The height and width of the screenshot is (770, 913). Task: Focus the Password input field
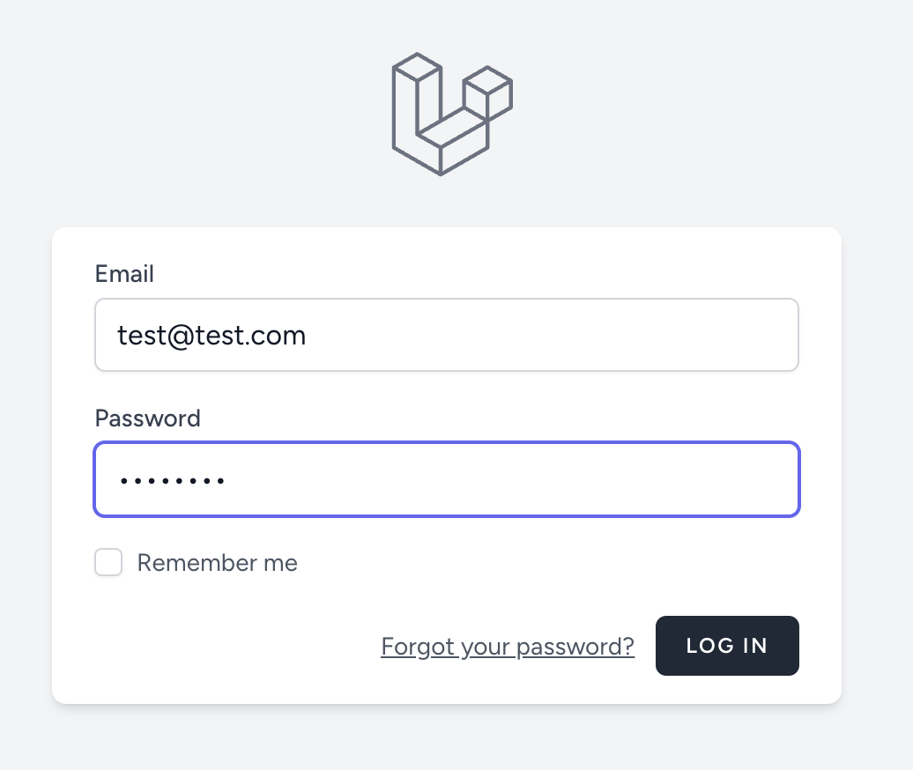click(x=446, y=479)
